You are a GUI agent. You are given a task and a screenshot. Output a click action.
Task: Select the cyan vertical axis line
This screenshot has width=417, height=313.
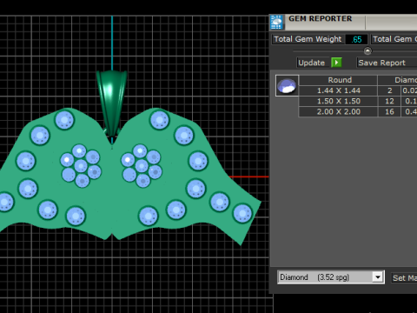112,43
